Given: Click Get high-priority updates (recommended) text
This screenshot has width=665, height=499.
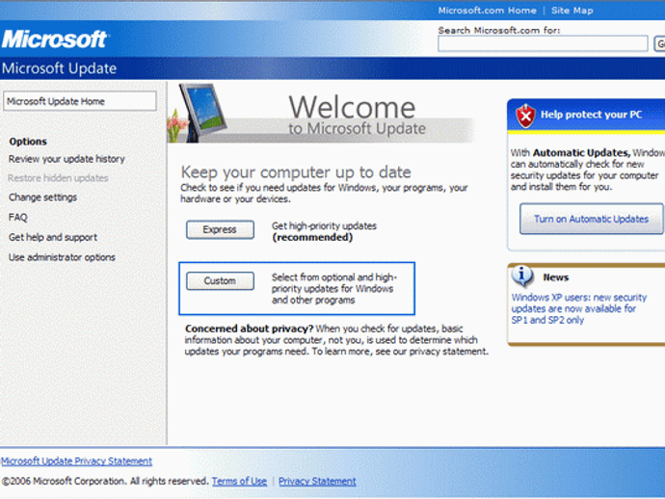Looking at the screenshot, I should (x=324, y=231).
